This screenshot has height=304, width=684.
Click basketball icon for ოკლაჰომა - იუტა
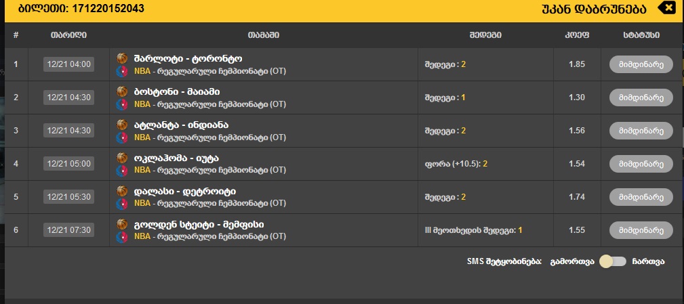pyautogui.click(x=122, y=158)
